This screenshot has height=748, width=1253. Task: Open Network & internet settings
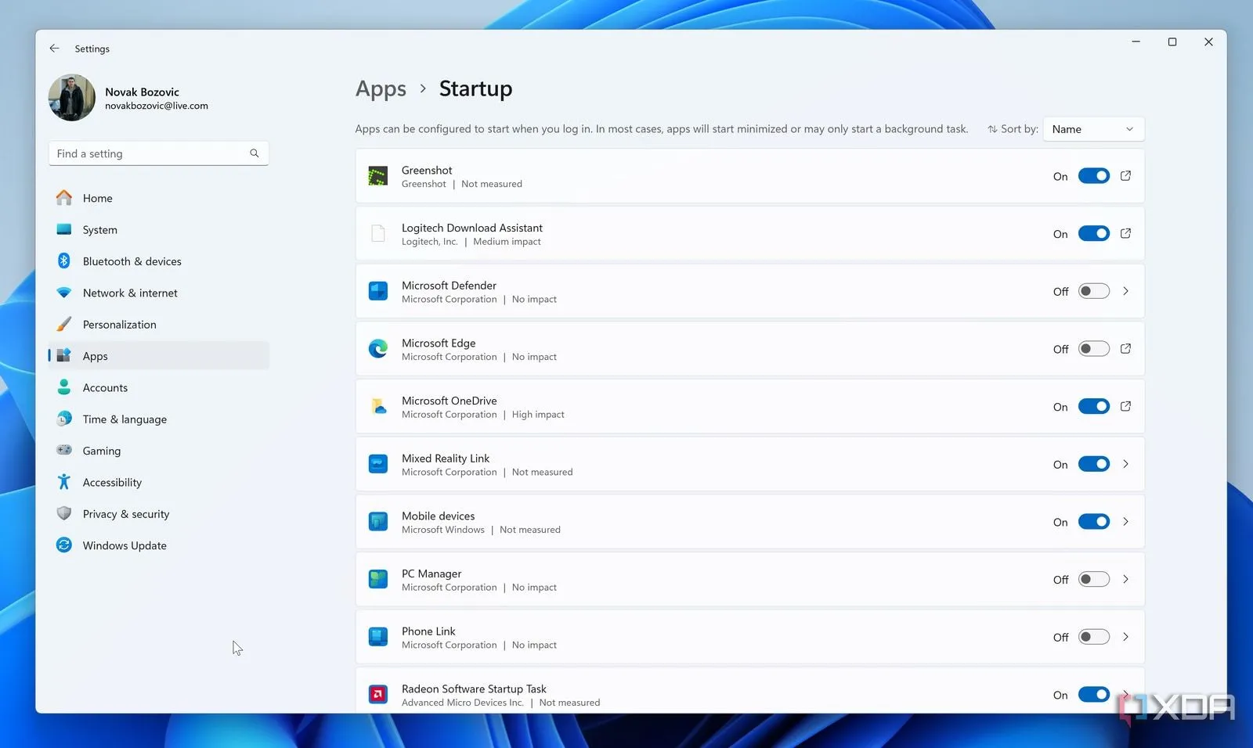tap(130, 293)
